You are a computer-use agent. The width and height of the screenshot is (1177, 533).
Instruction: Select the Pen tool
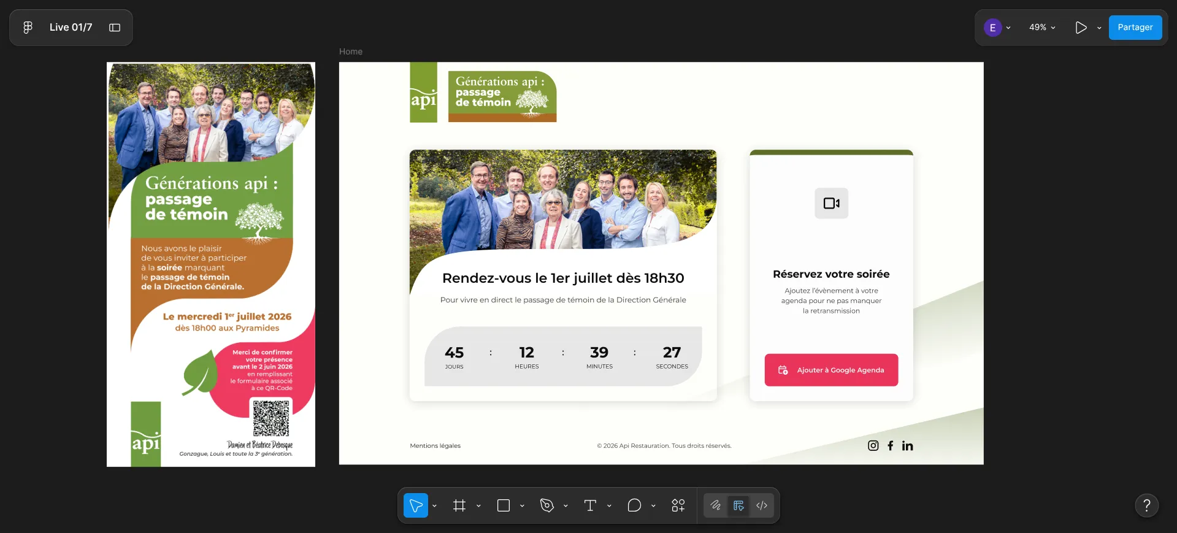[x=547, y=505]
